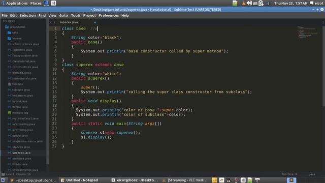Viewport: 325px width, 183px height.
Task: Open the Help menu
Action: pyautogui.click(x=125, y=16)
